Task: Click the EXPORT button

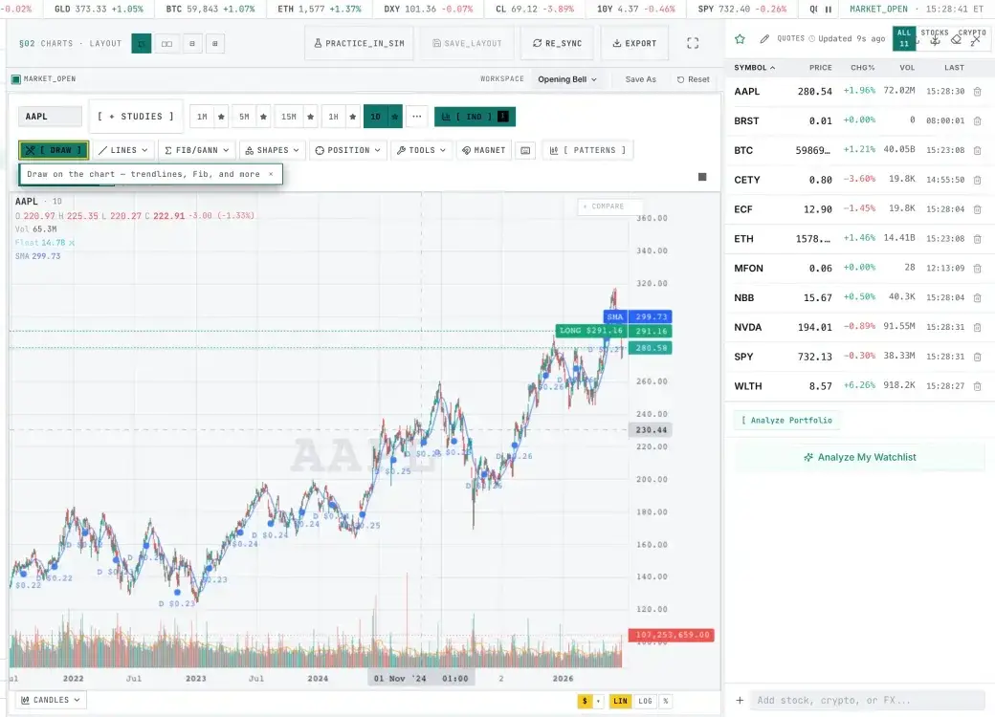Action: (x=634, y=43)
